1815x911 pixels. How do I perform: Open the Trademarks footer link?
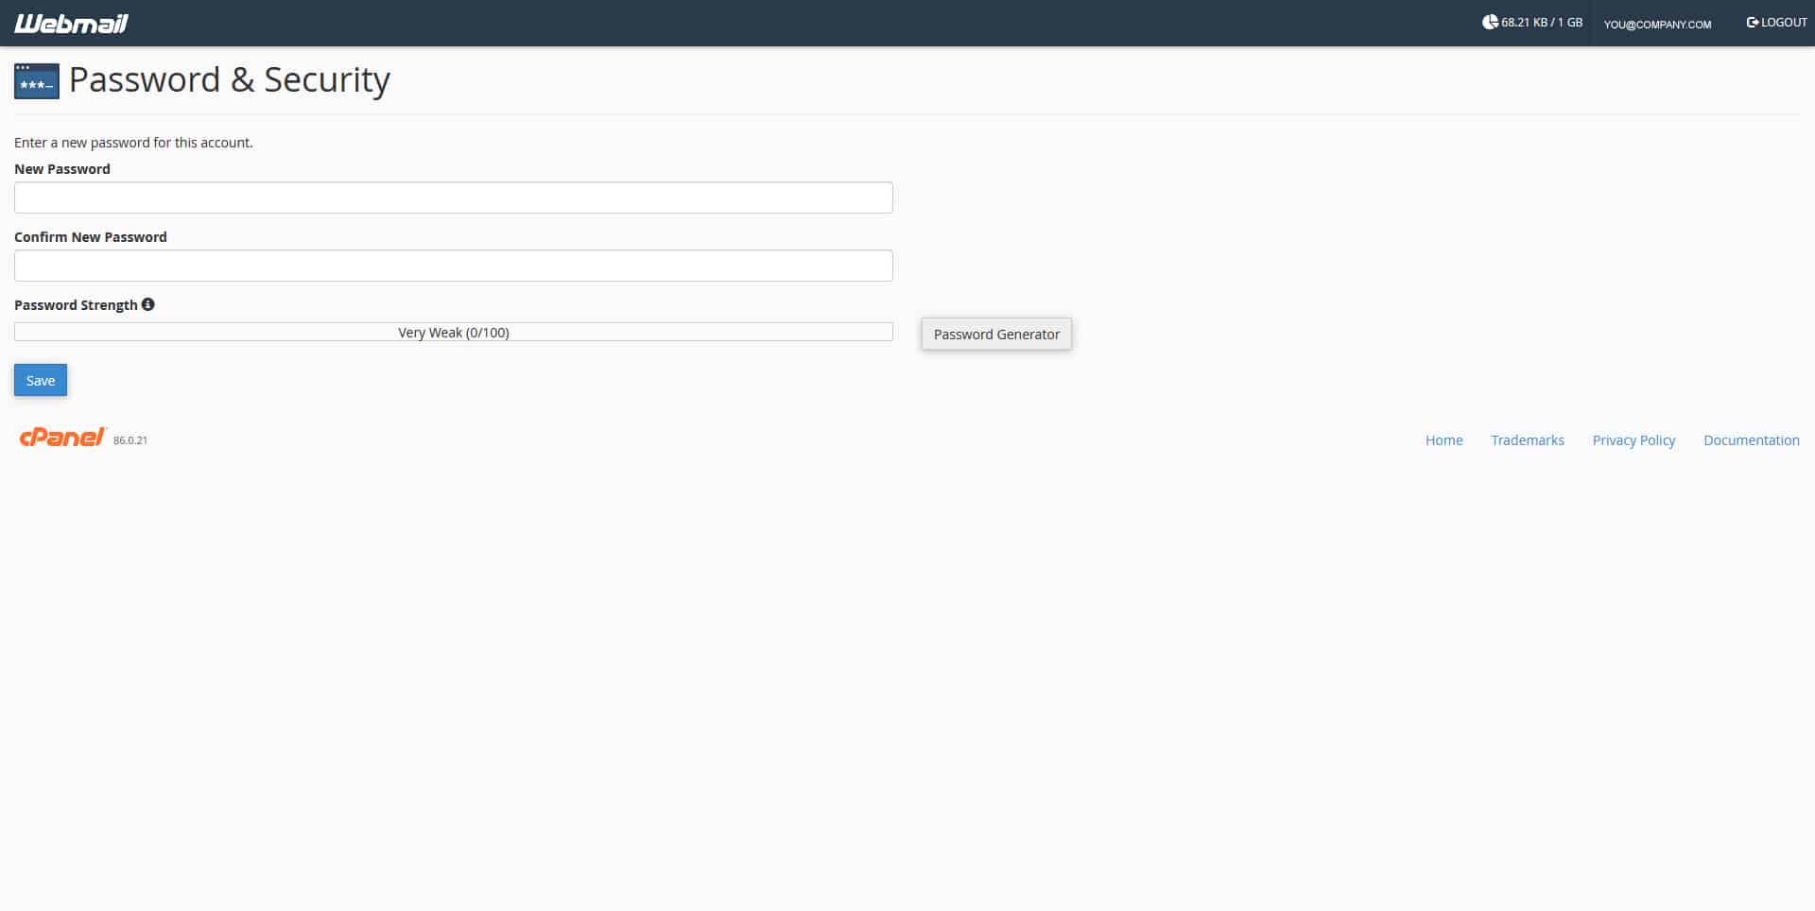1527,440
